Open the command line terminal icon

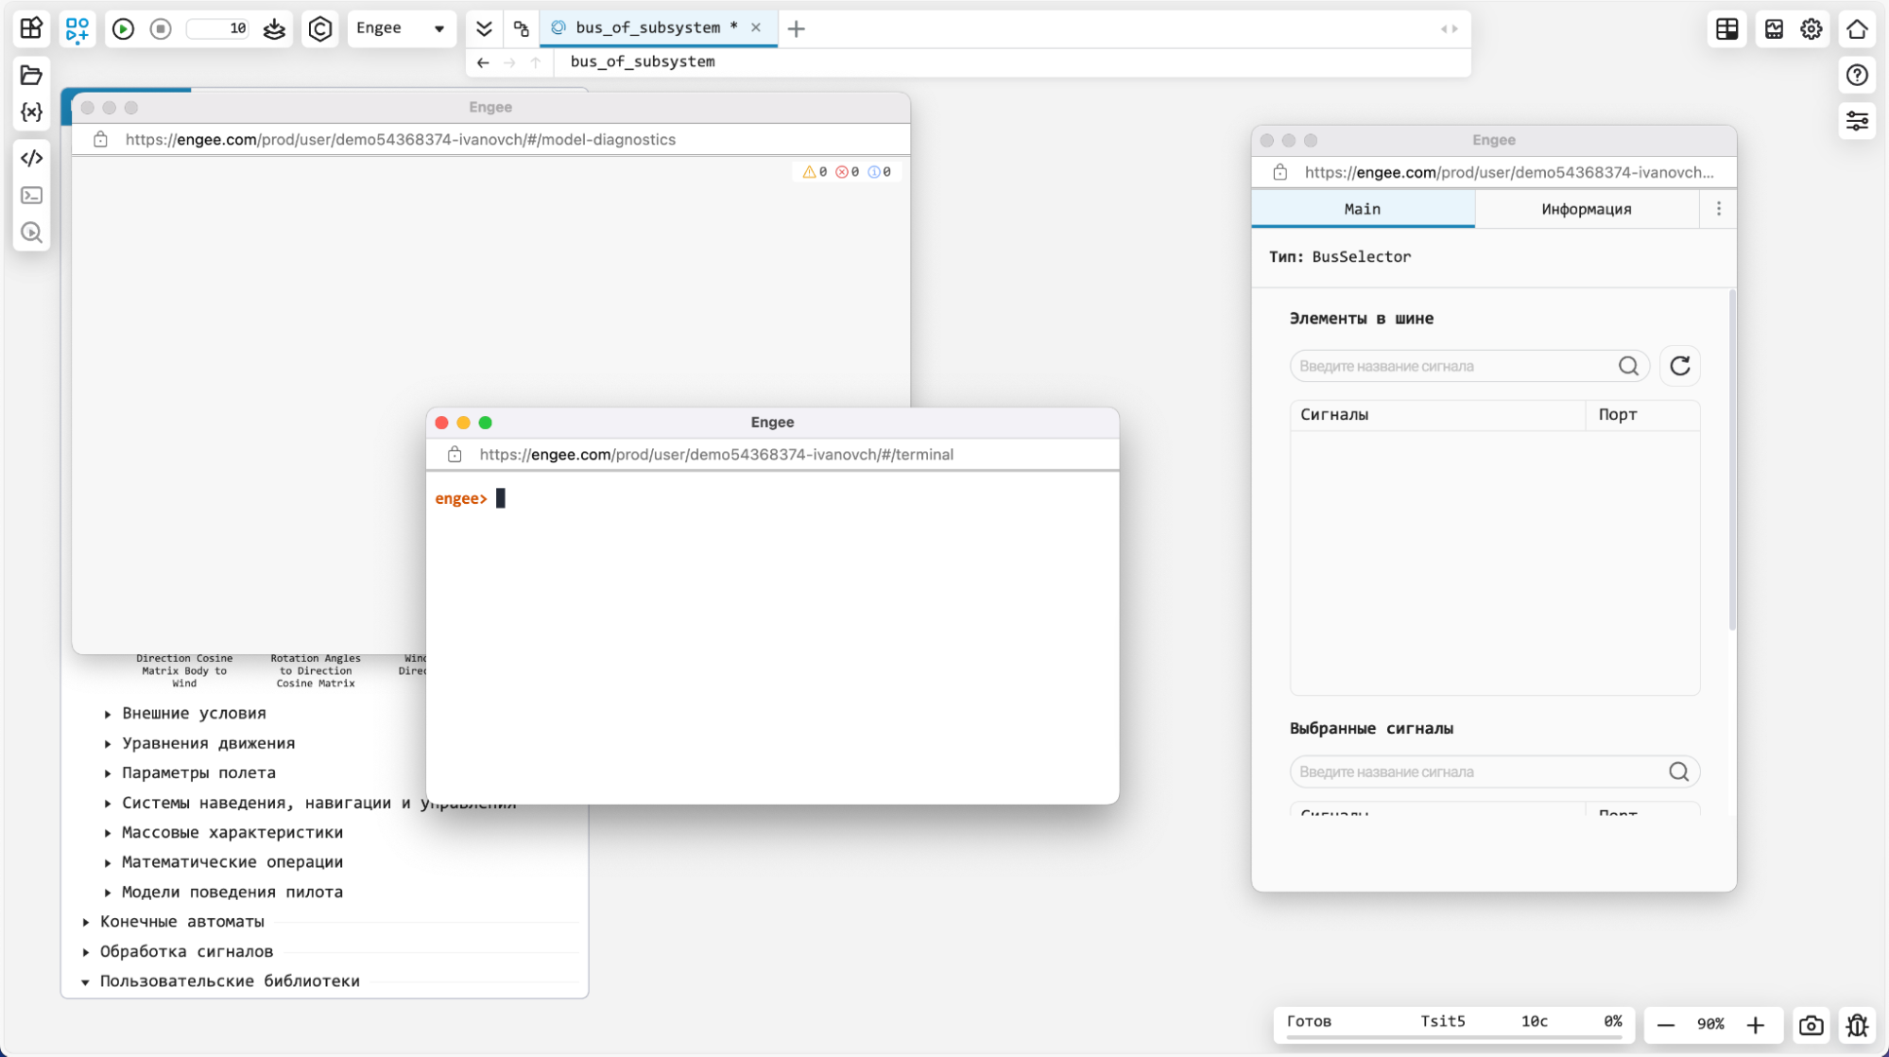click(x=31, y=195)
